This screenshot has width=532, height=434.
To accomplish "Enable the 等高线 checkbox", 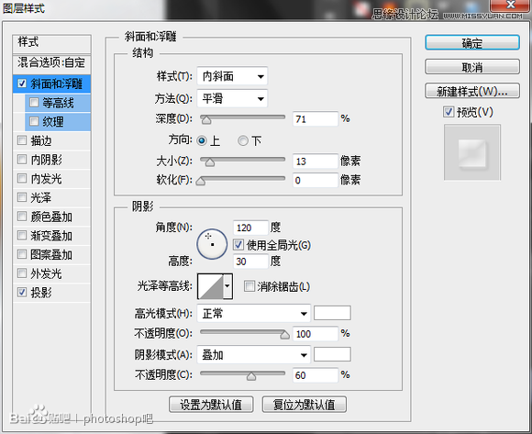I will (34, 103).
